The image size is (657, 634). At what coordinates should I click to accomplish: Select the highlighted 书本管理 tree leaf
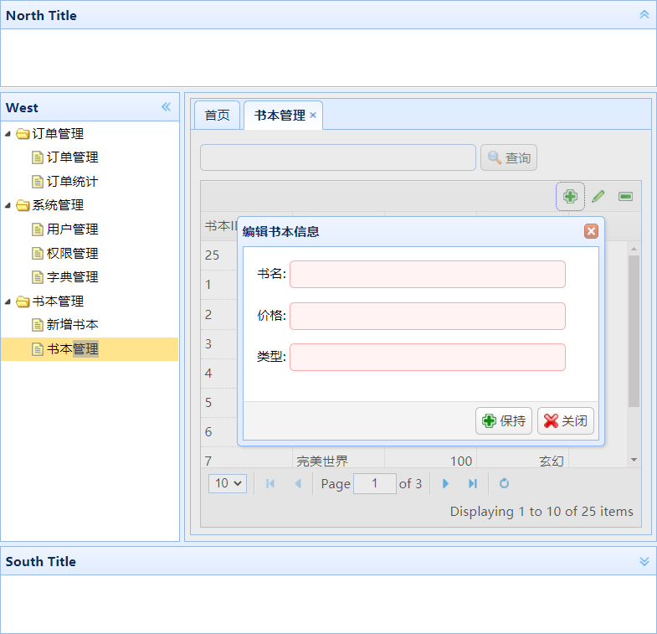(90, 349)
